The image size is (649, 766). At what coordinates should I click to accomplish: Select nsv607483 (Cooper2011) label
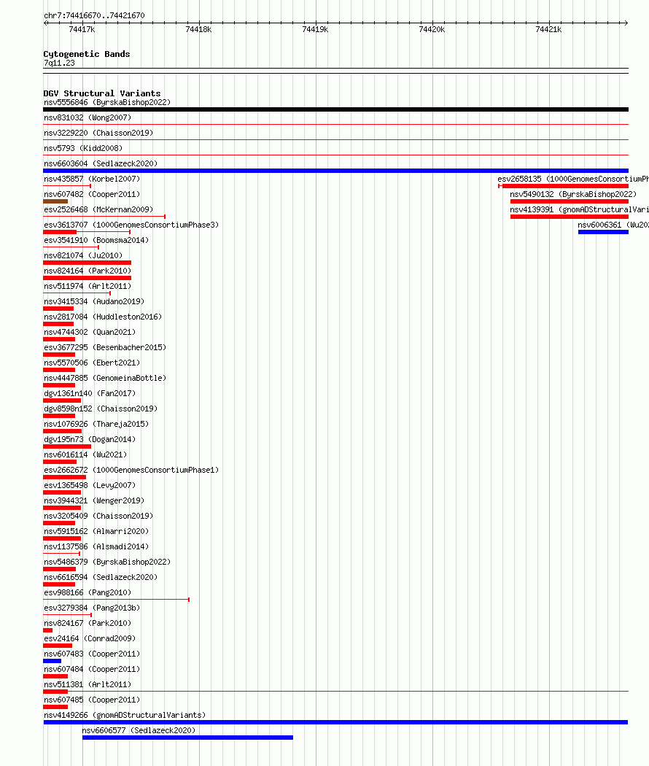(92, 653)
